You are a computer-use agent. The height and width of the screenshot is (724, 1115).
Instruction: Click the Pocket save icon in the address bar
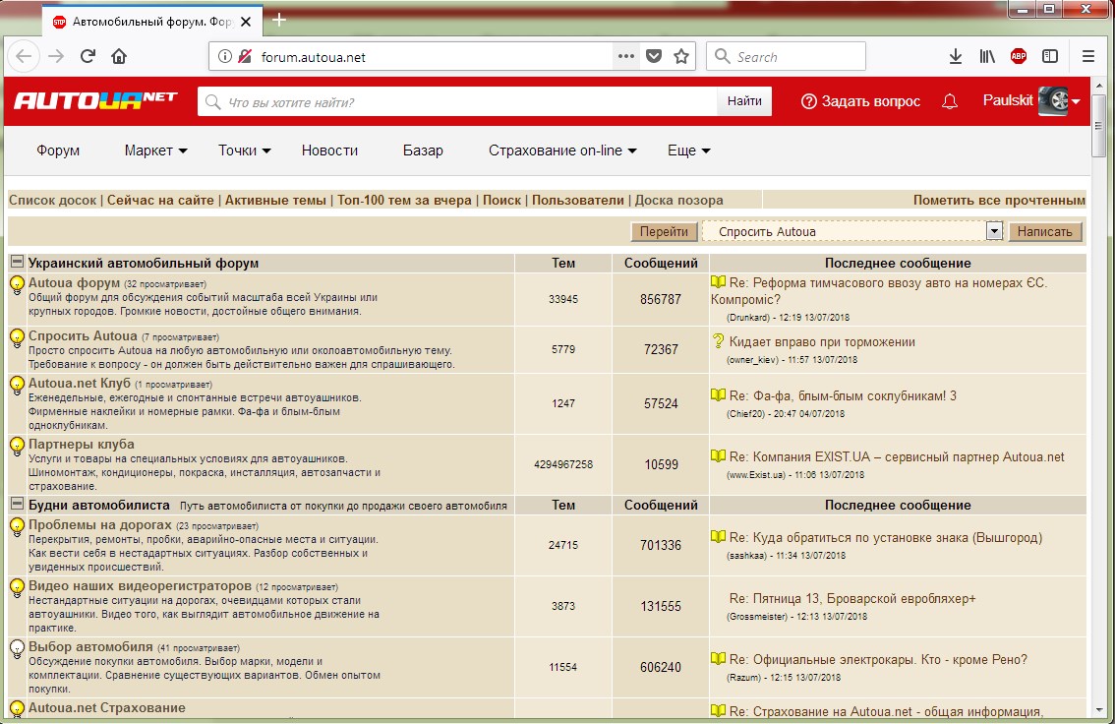(x=653, y=57)
